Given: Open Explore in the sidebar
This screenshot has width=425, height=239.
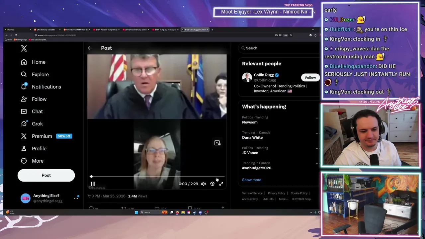Looking at the screenshot, I should click(x=35, y=74).
